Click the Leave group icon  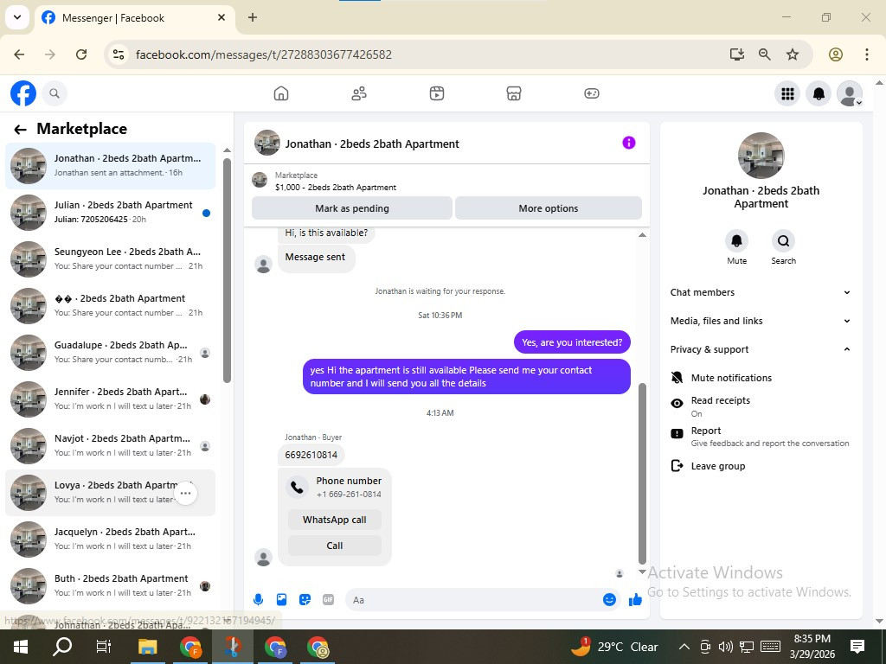[x=677, y=466]
